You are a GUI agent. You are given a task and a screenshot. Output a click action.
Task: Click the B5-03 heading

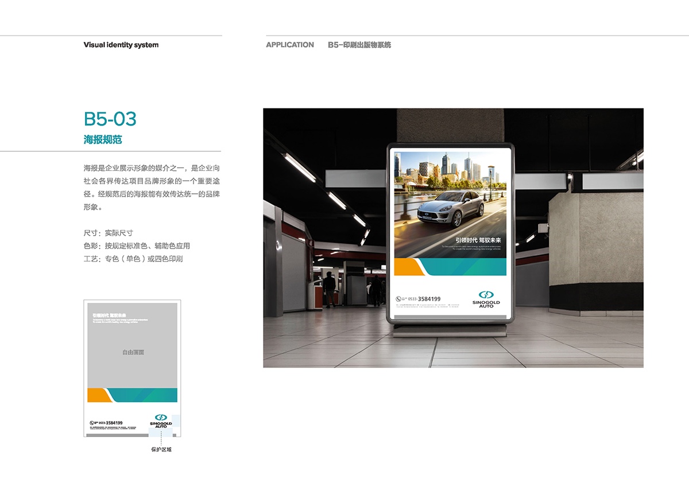tap(110, 119)
